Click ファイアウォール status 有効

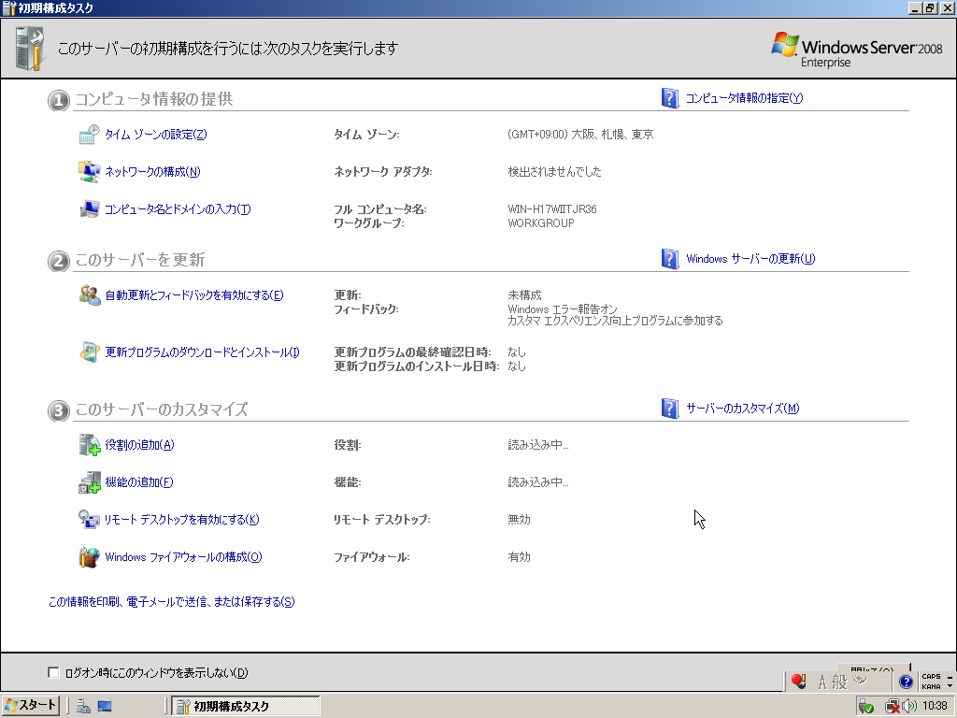tap(519, 557)
